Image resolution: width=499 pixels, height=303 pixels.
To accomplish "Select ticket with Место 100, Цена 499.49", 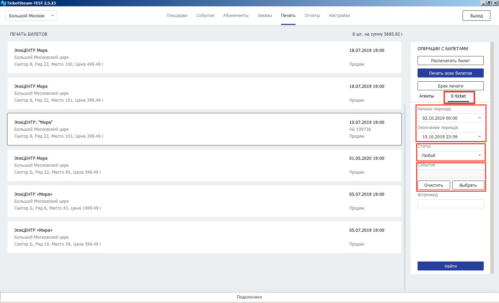I will click(x=204, y=57).
